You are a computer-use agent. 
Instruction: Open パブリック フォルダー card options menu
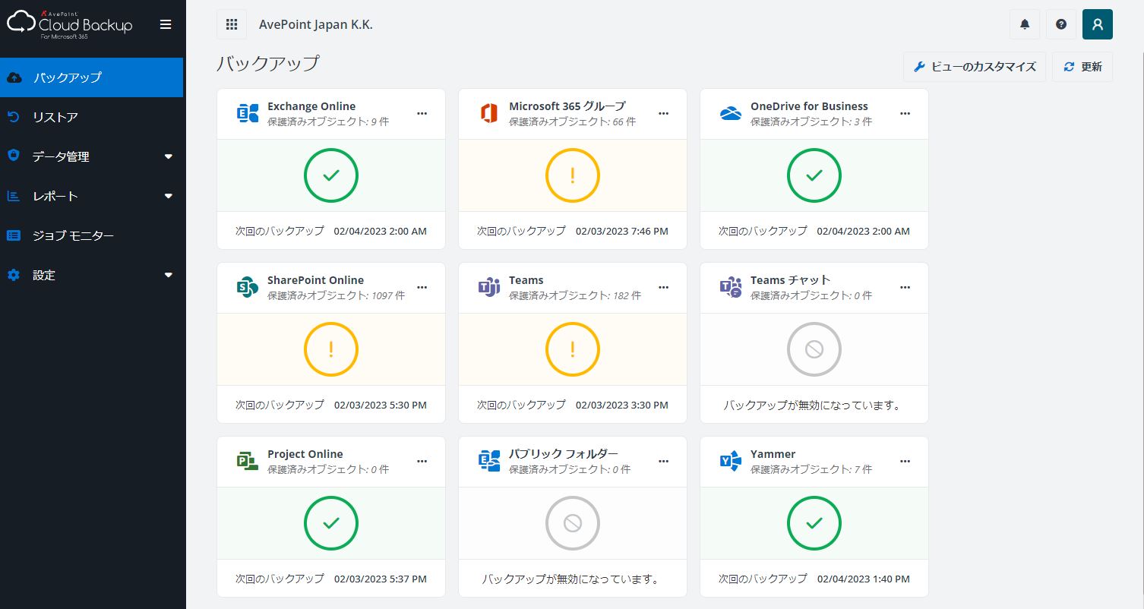click(x=664, y=461)
